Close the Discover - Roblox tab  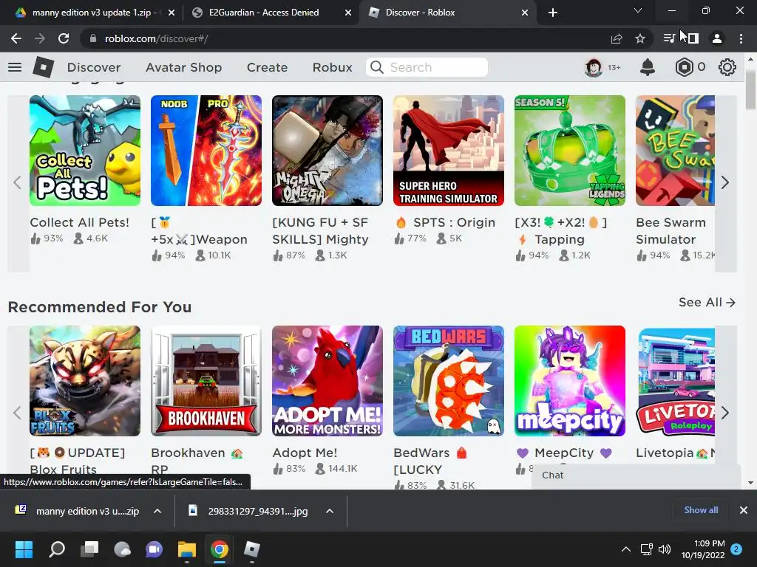point(525,13)
